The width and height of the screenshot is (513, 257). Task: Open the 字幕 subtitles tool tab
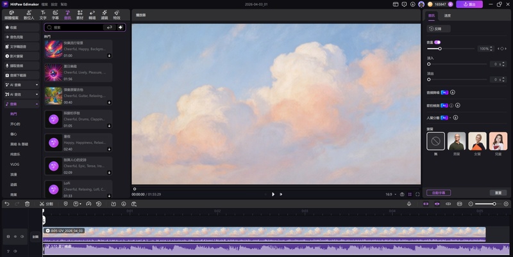[55, 14]
